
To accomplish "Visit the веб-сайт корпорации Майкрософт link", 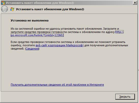I will [59, 45].
